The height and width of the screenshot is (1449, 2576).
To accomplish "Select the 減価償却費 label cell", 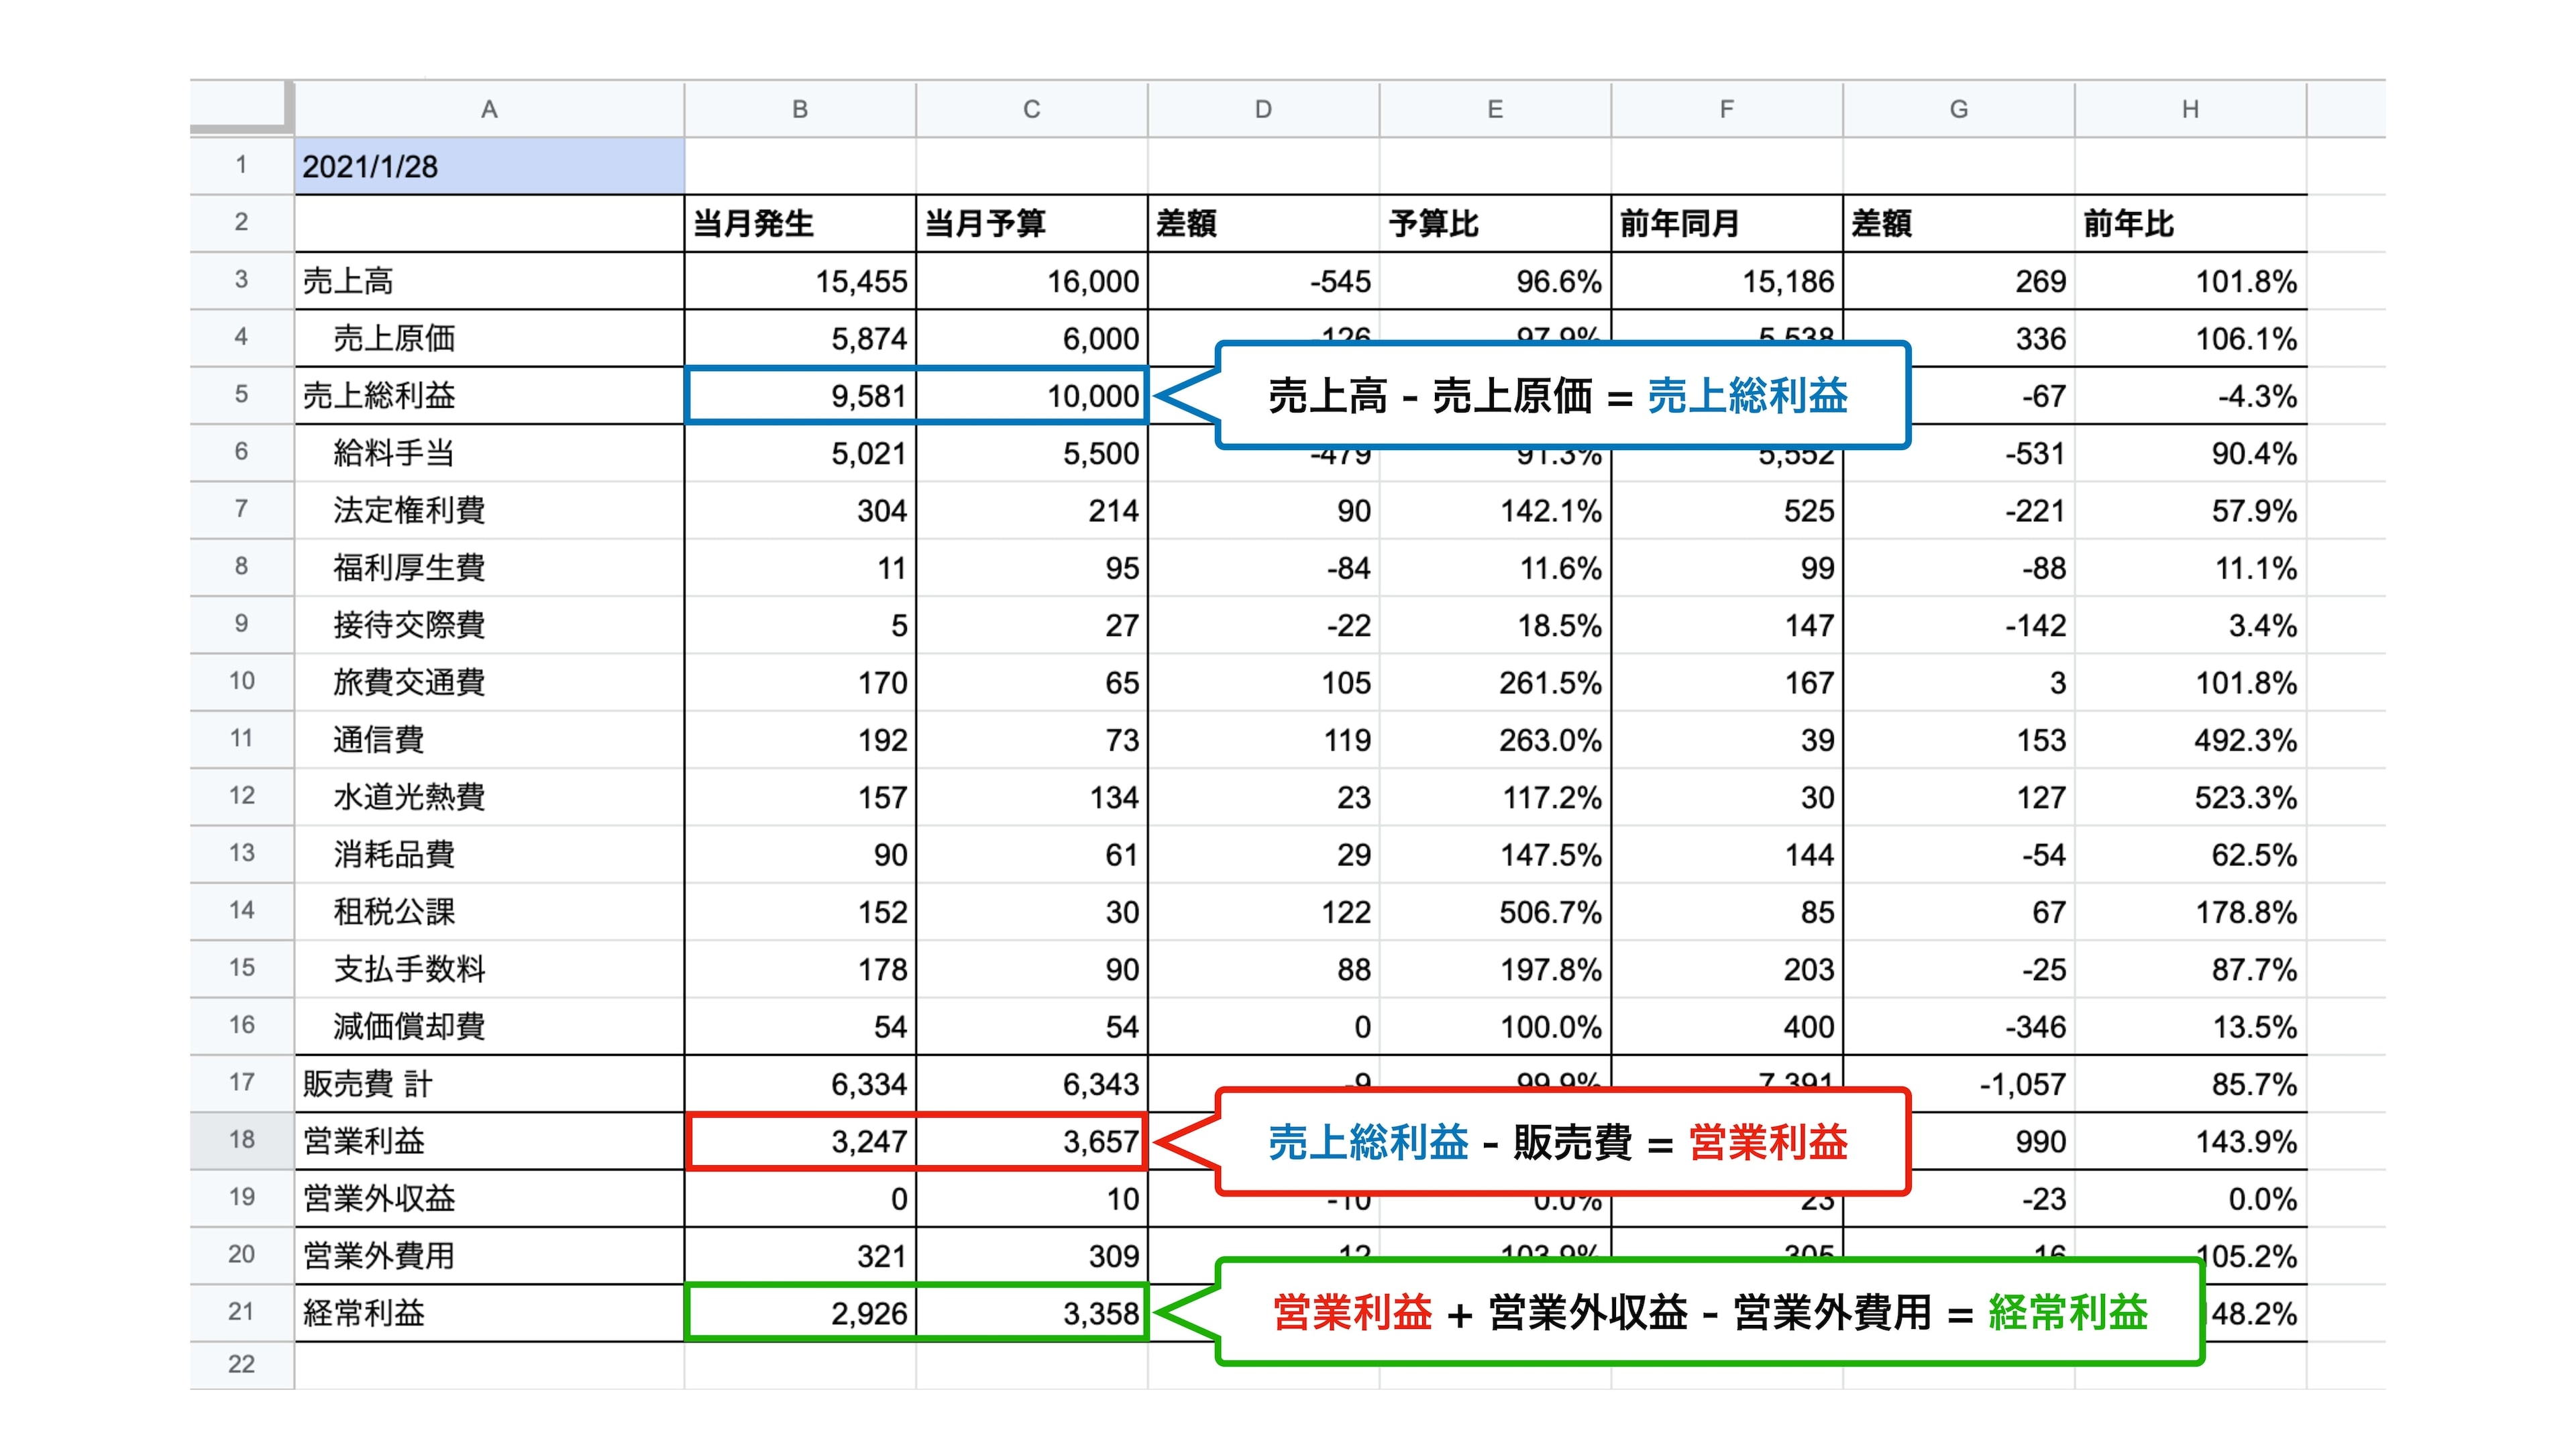I will click(x=489, y=1026).
